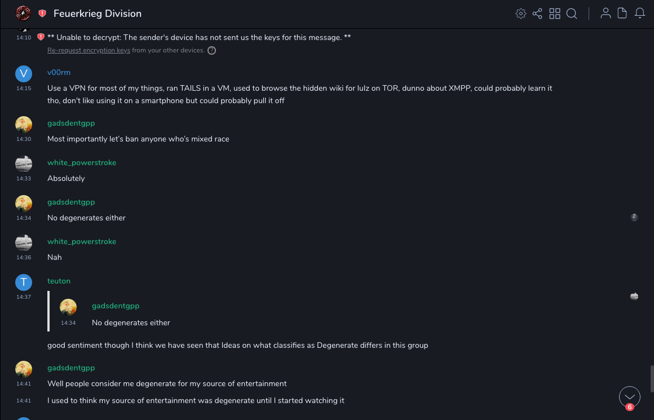Click the search magnifier icon
The height and width of the screenshot is (420, 654).
point(572,14)
